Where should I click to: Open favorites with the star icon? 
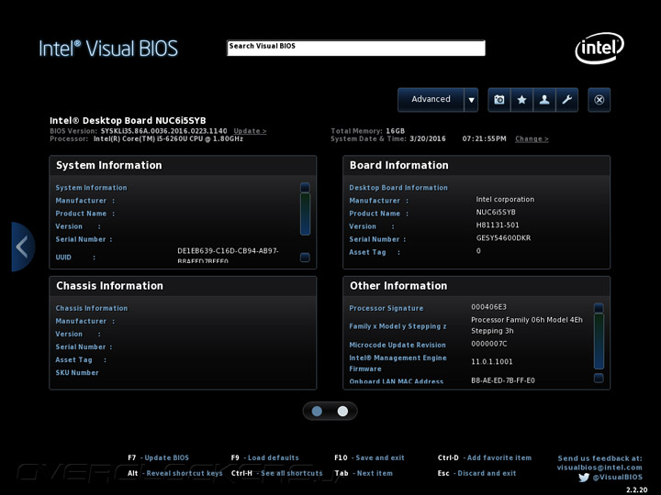tap(521, 100)
